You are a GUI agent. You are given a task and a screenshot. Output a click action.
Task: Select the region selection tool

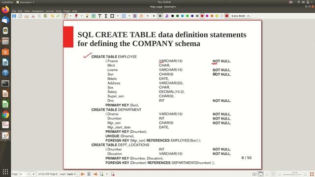click(x=124, y=16)
